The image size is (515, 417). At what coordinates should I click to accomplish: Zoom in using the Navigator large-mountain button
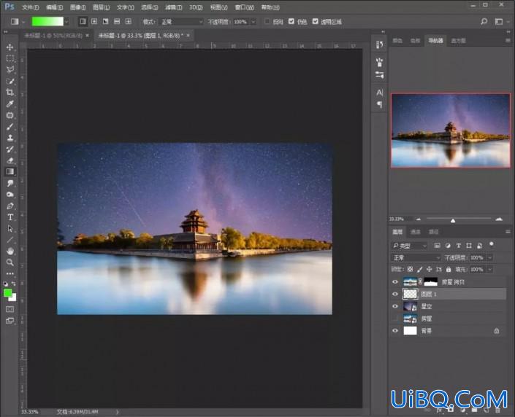[499, 219]
